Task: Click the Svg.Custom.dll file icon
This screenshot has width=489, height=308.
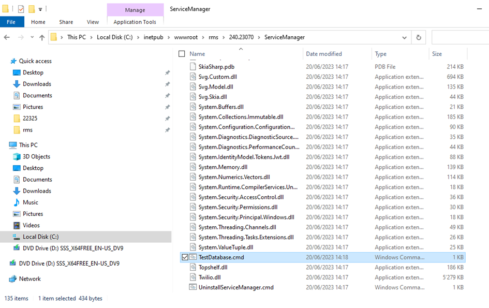Action: point(192,77)
